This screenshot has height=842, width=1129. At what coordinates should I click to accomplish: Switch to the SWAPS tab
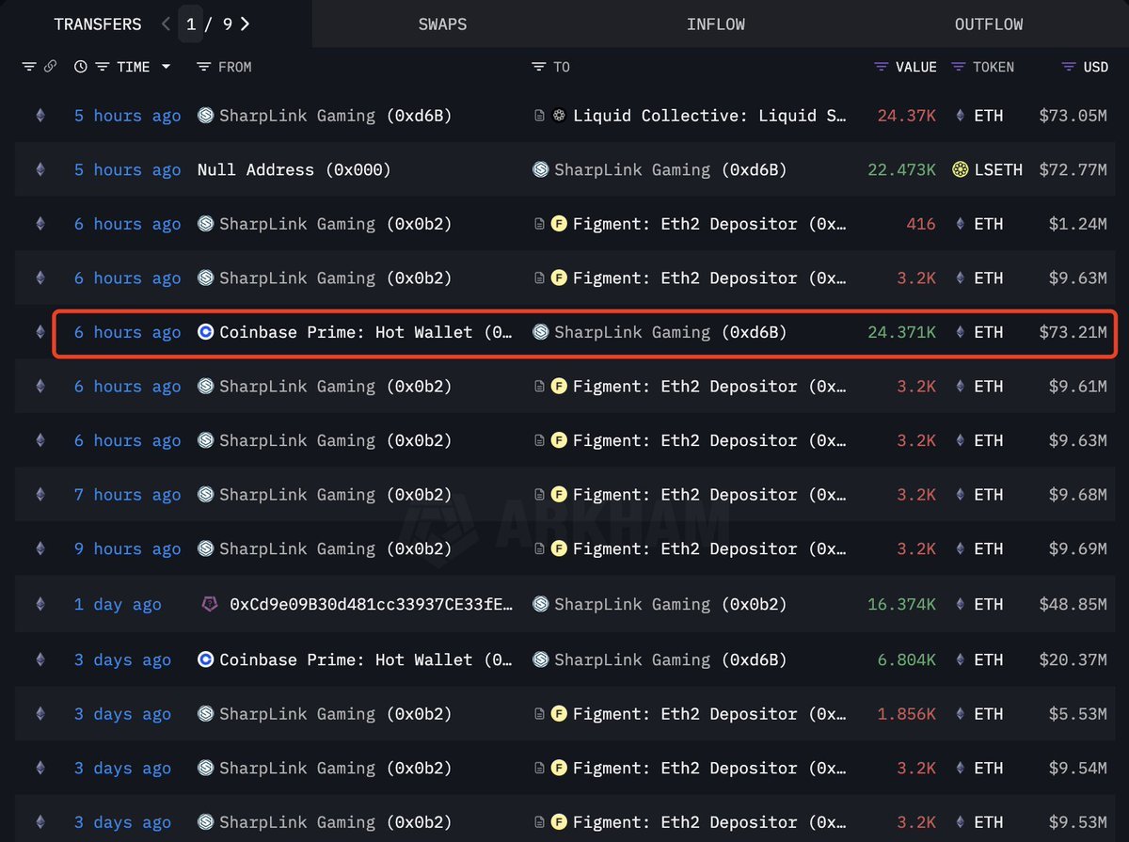pyautogui.click(x=442, y=24)
